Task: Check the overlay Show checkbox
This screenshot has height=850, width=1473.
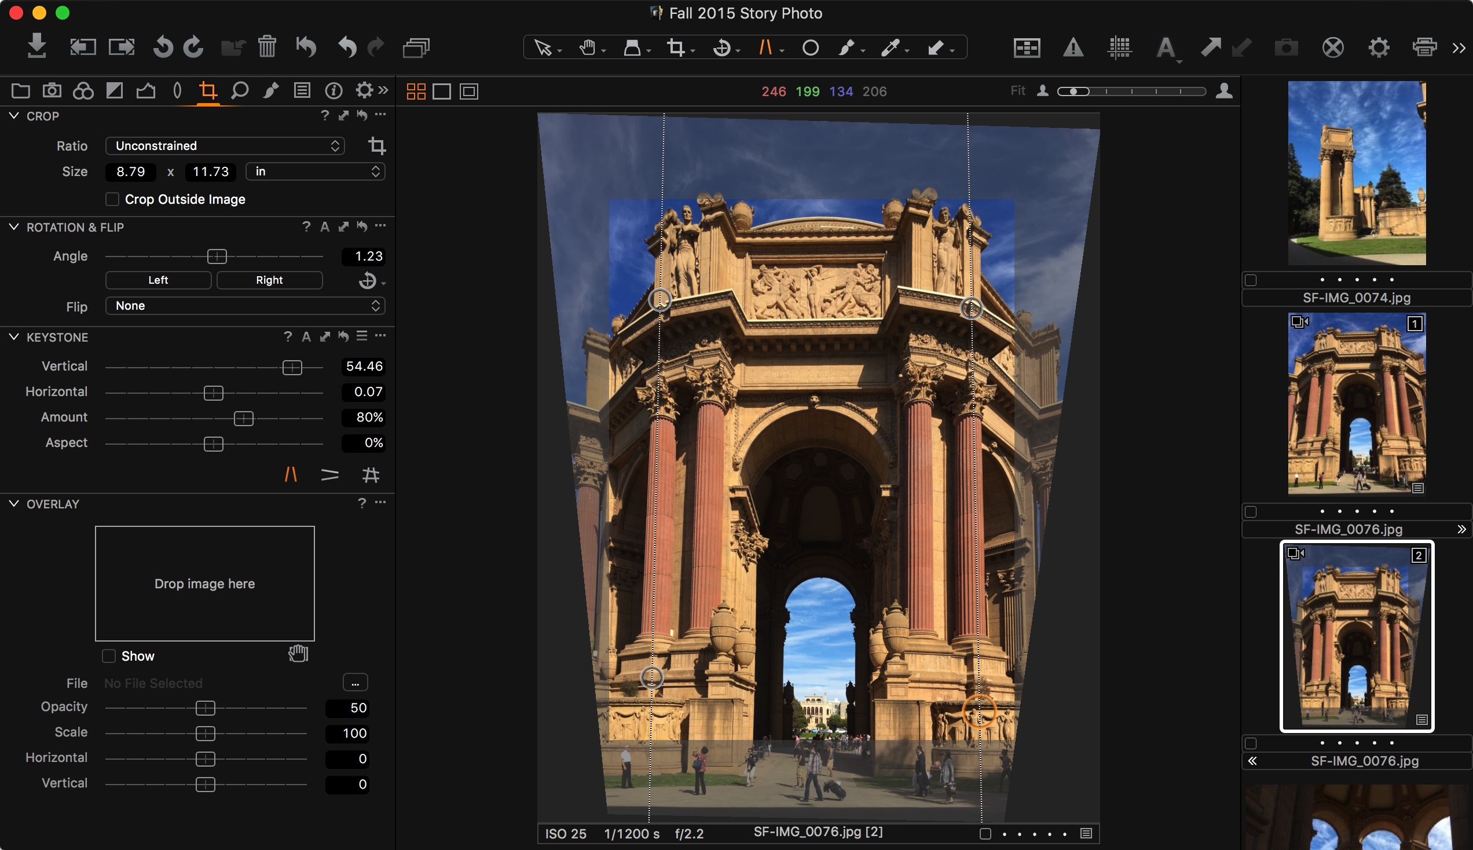Action: 108,656
